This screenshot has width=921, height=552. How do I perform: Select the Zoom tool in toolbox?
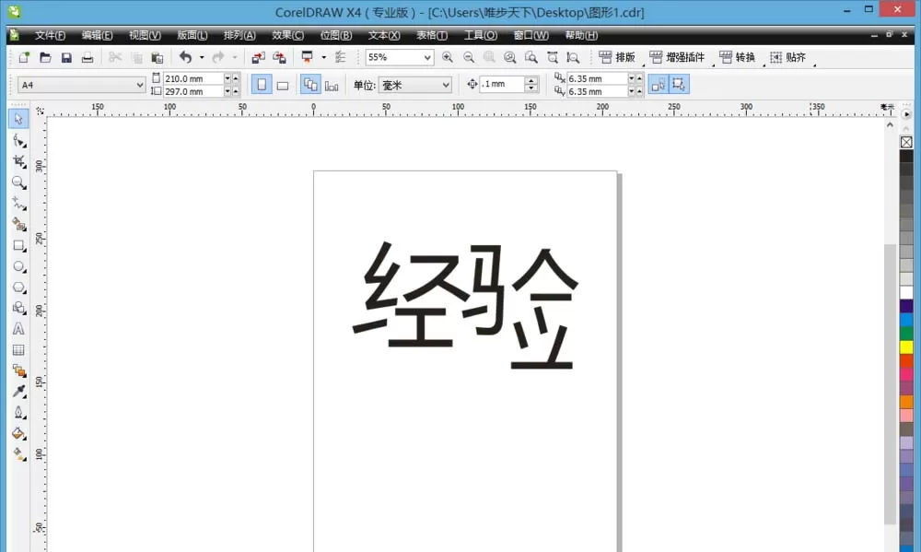[18, 182]
